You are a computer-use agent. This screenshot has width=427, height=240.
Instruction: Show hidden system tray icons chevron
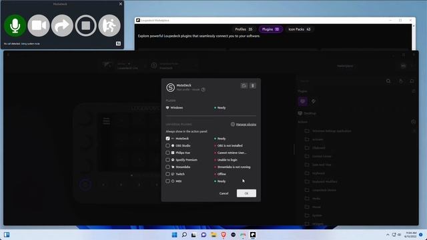pos(388,235)
